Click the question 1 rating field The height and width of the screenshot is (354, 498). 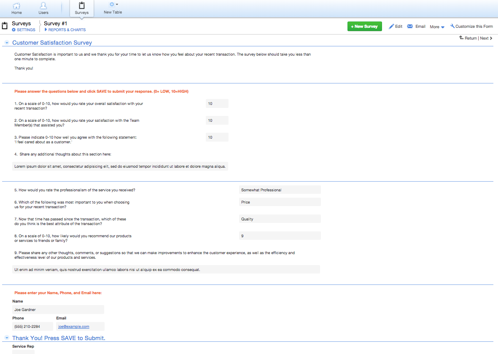pos(217,104)
